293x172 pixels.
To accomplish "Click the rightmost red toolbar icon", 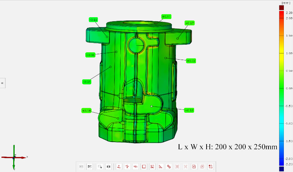I will pos(210,167).
